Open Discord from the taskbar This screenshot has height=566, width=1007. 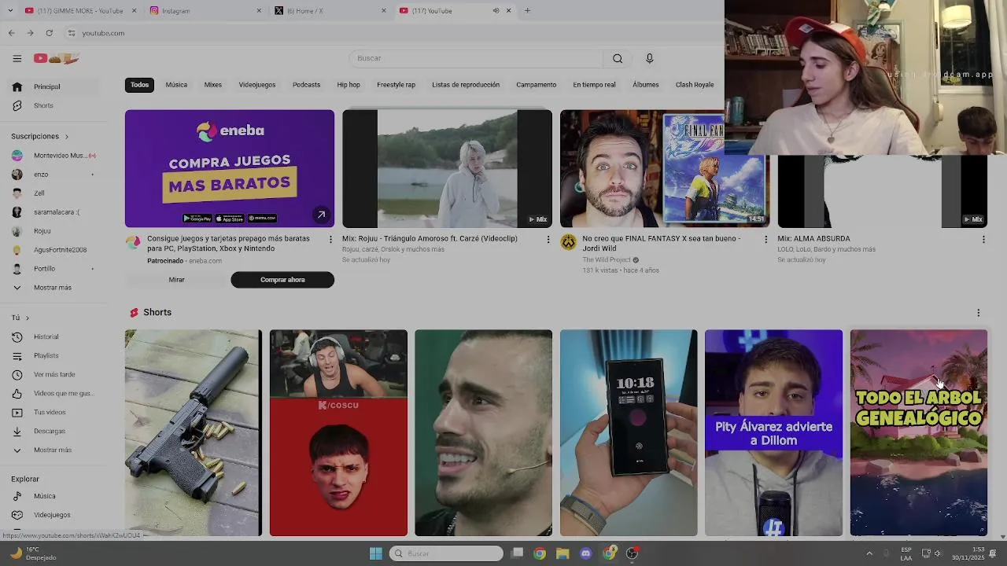click(585, 553)
